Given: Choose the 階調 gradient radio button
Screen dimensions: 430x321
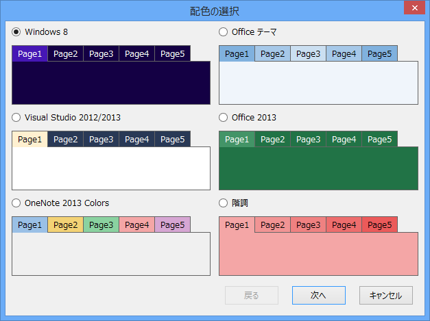Looking at the screenshot, I should pos(223,203).
